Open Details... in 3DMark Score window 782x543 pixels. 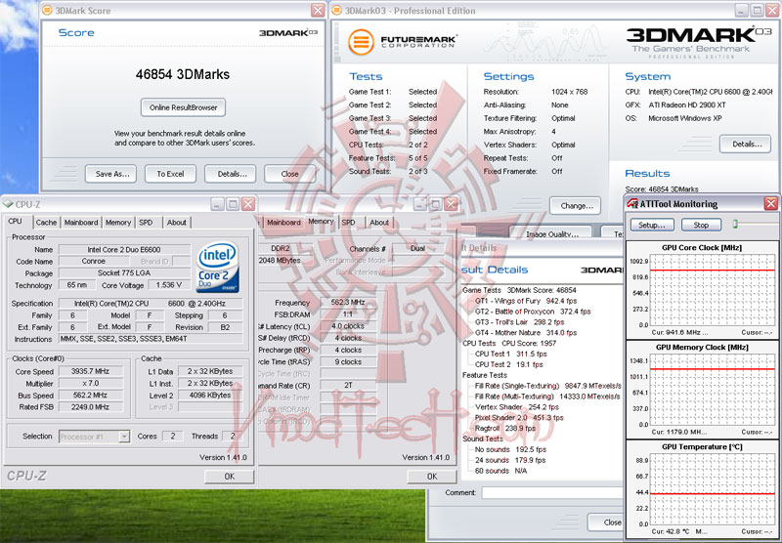[x=232, y=174]
